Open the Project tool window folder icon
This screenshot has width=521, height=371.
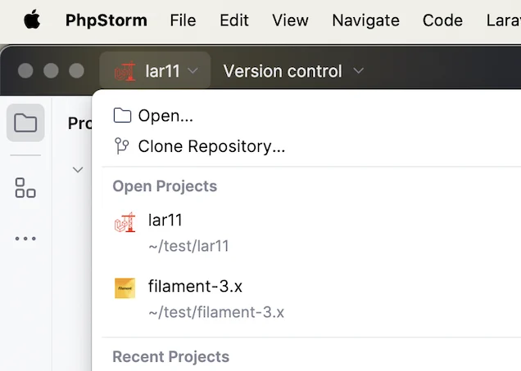[25, 123]
